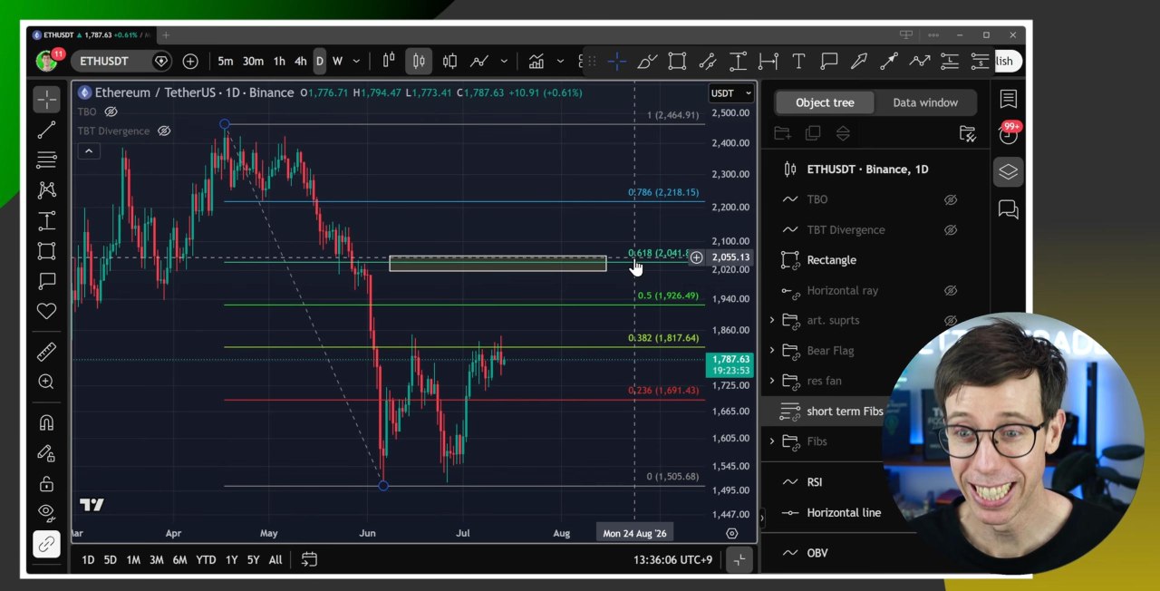Viewport: 1160px width, 591px height.
Task: Collapse the chart legend arrow
Action: coord(89,150)
